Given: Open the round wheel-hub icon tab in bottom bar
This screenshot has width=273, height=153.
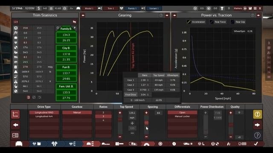Looking at the screenshot, I should pyautogui.click(x=160, y=144).
